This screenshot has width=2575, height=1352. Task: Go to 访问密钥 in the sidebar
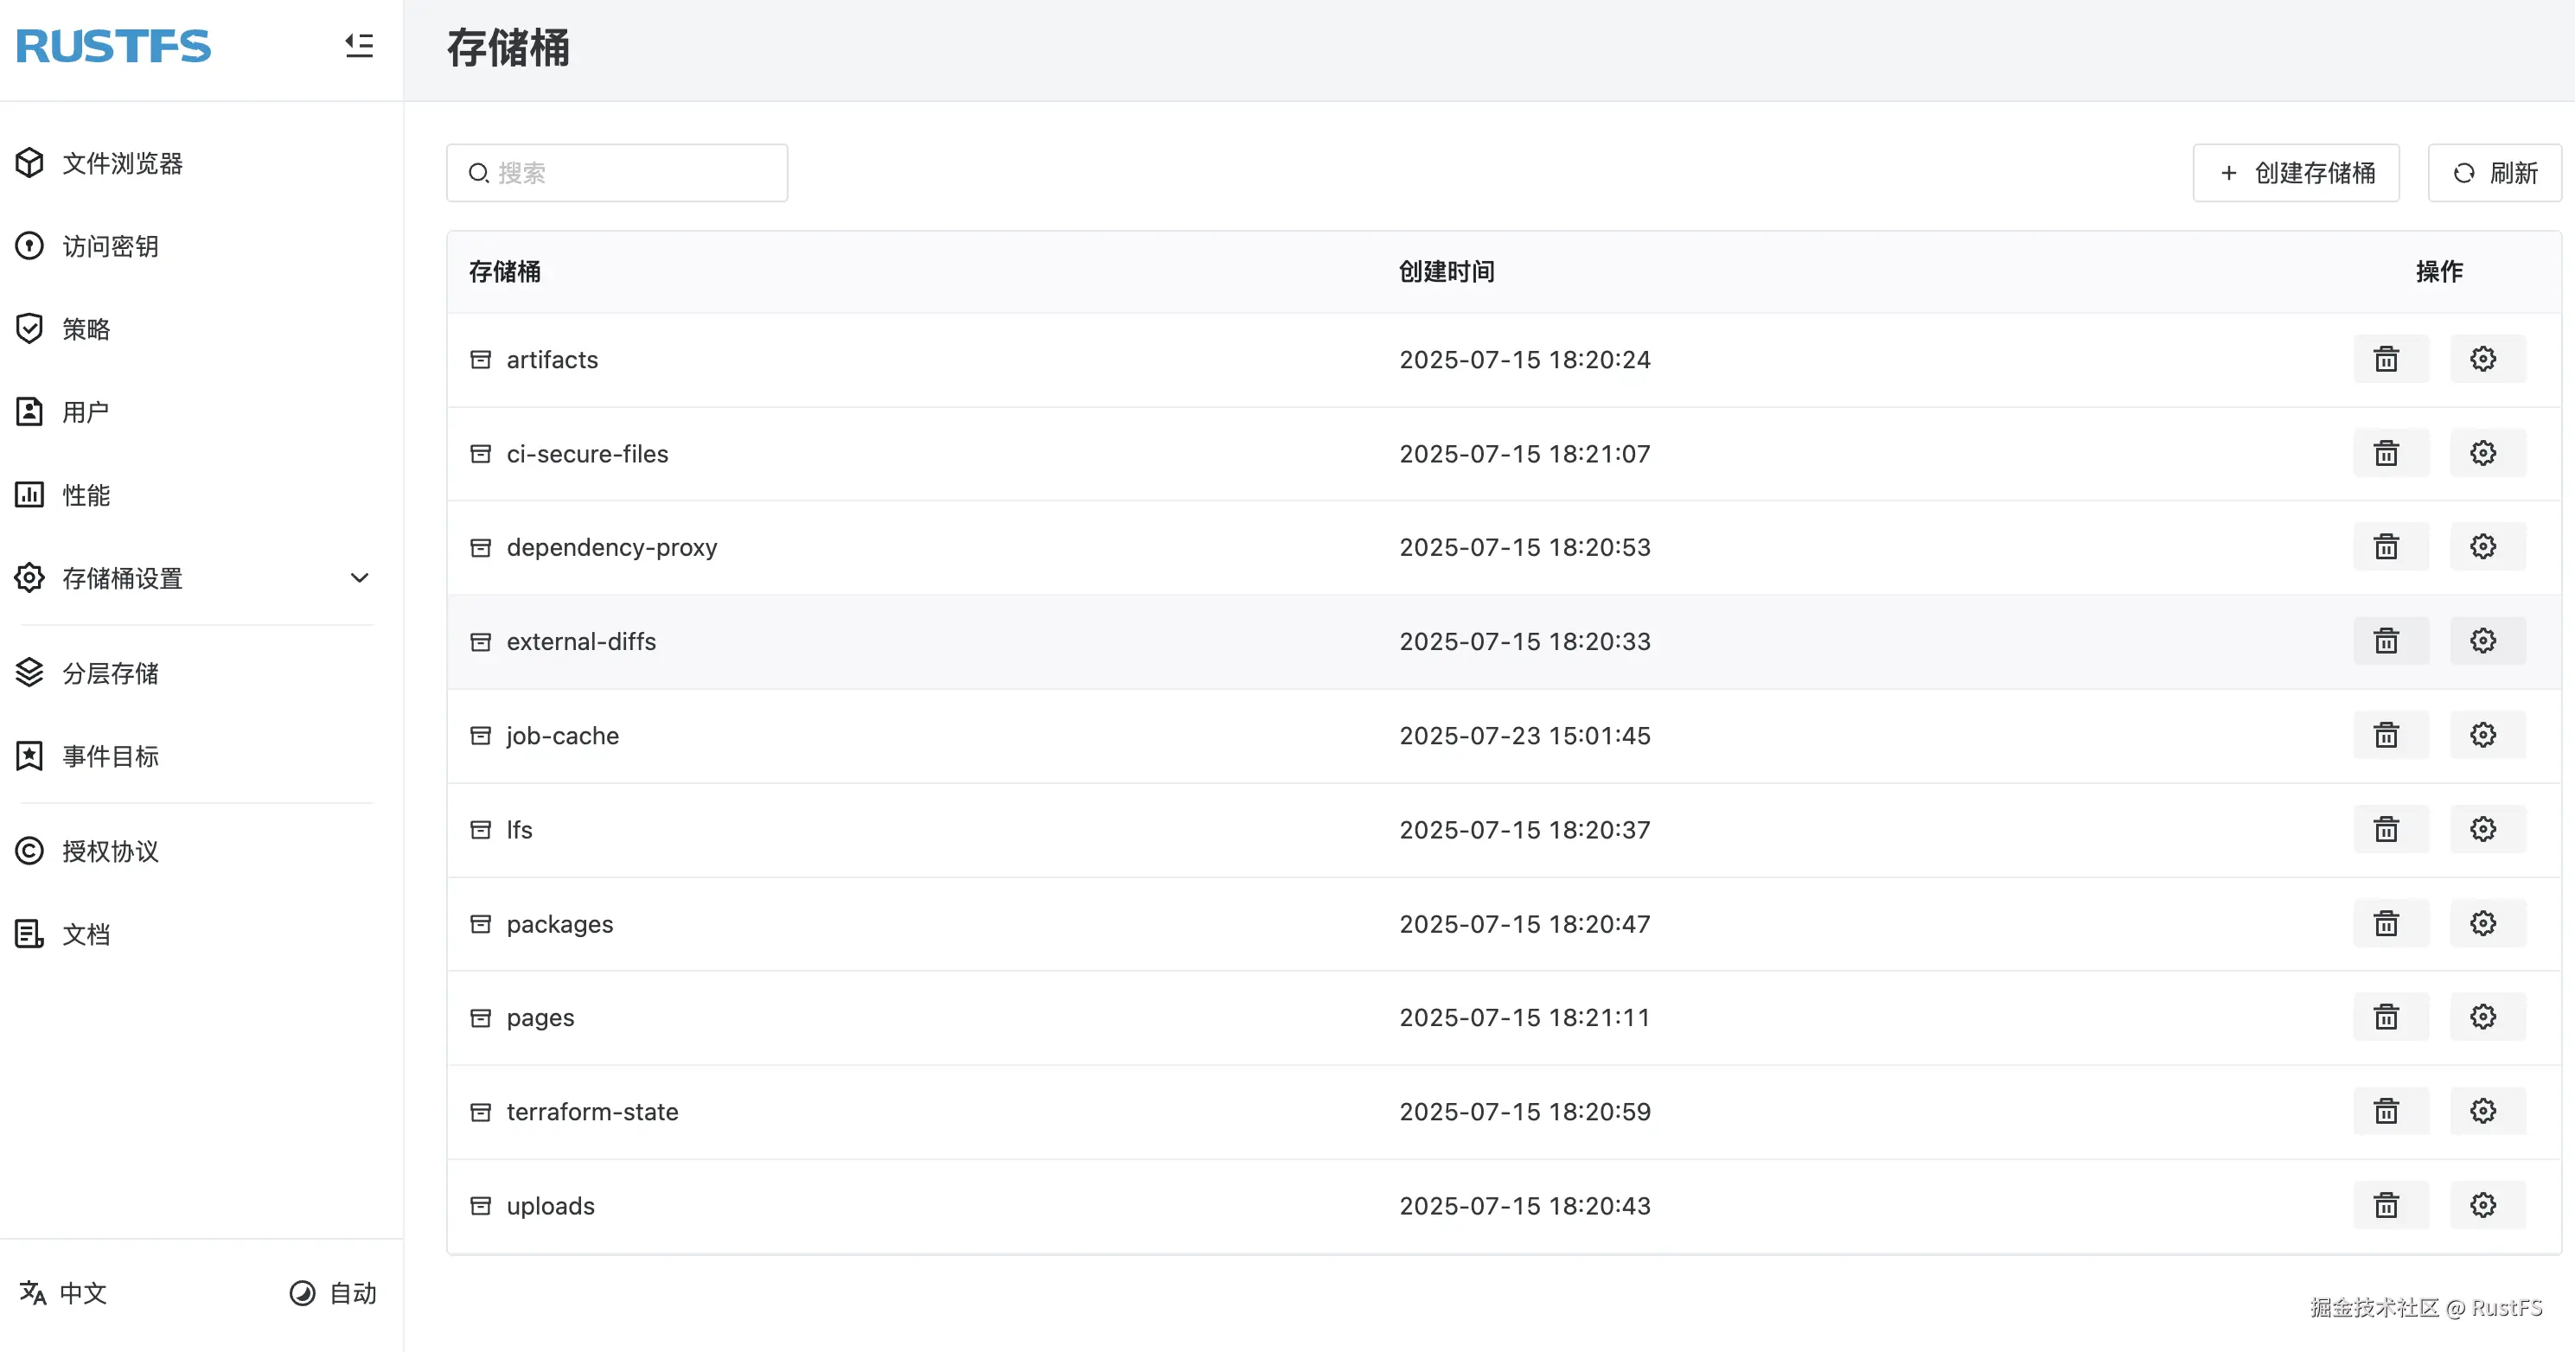coord(110,246)
